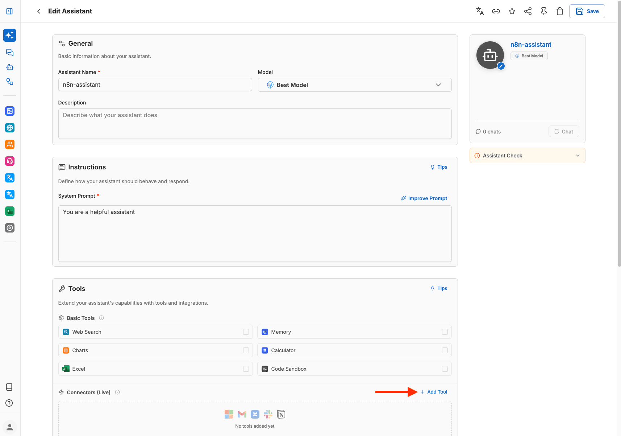Click the translate icon in top toolbar

480,11
